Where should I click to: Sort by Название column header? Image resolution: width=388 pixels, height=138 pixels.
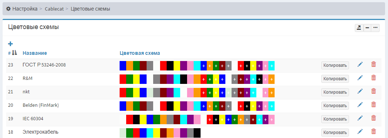[x=35, y=53]
